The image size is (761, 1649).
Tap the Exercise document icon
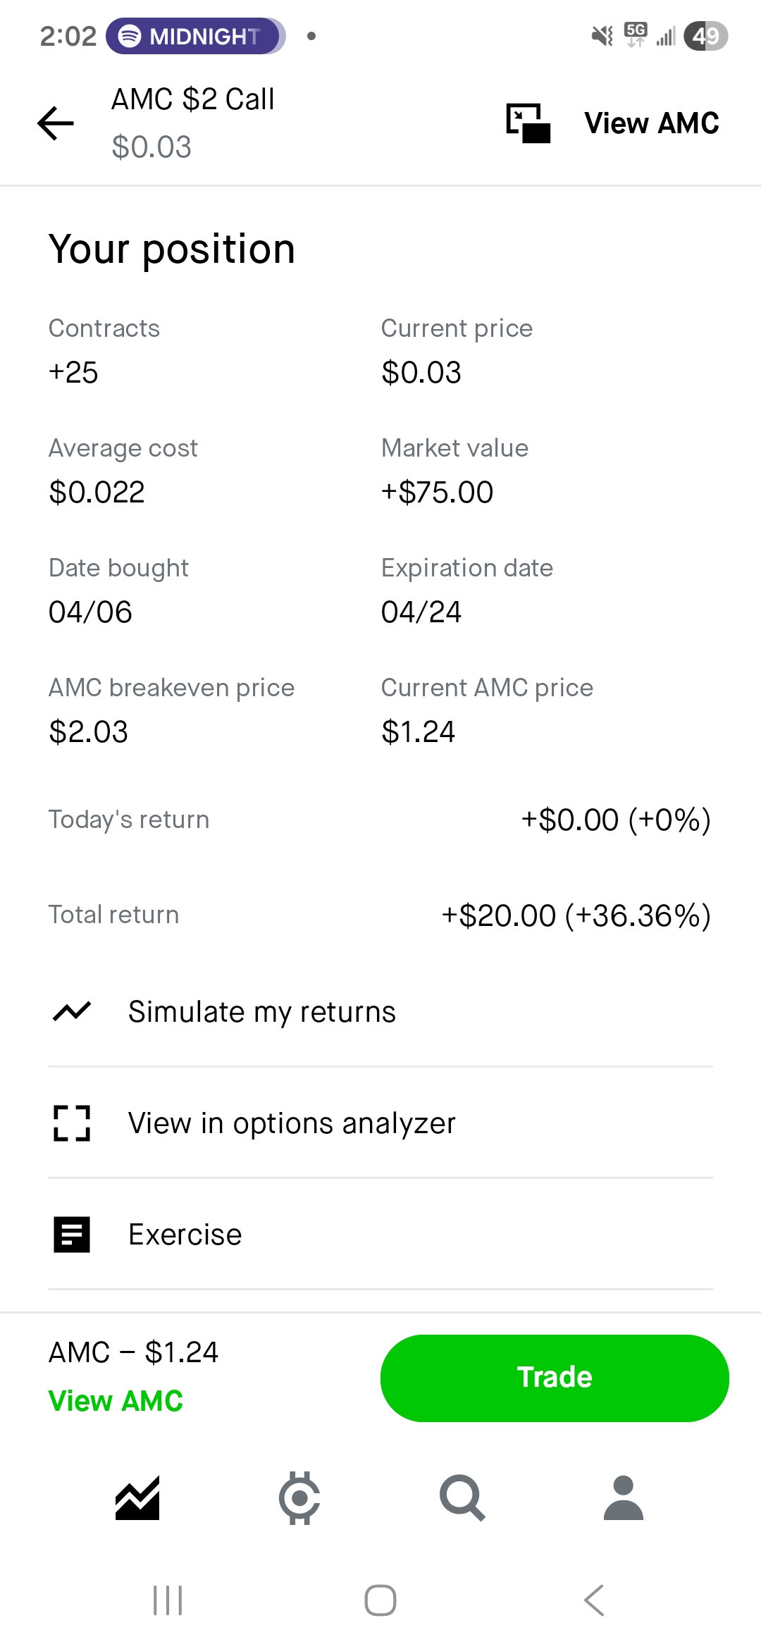pos(72,1235)
